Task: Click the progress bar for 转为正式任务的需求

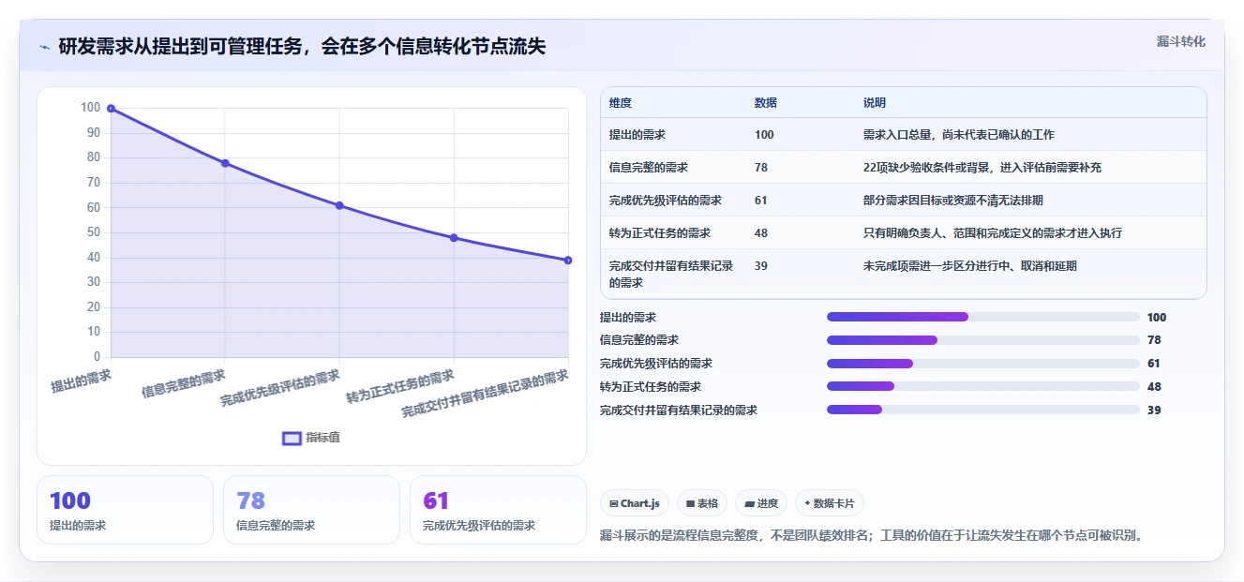Action: pos(982,386)
